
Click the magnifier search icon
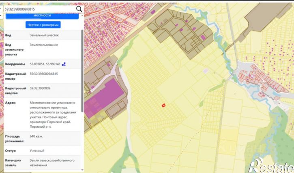(79, 9)
